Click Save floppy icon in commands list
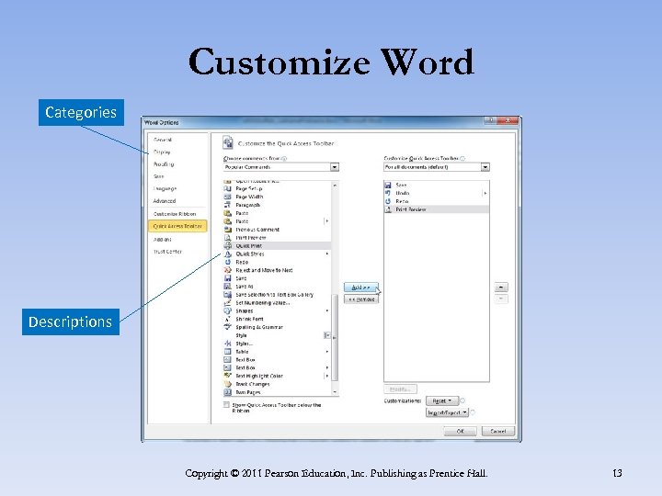 coord(228,278)
